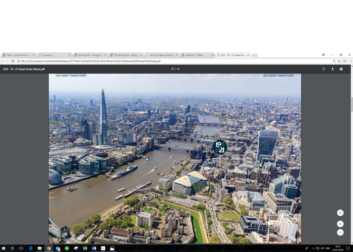Click the fit to page button

click(340, 213)
